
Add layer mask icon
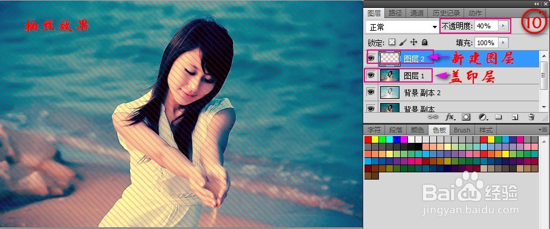pos(466,117)
